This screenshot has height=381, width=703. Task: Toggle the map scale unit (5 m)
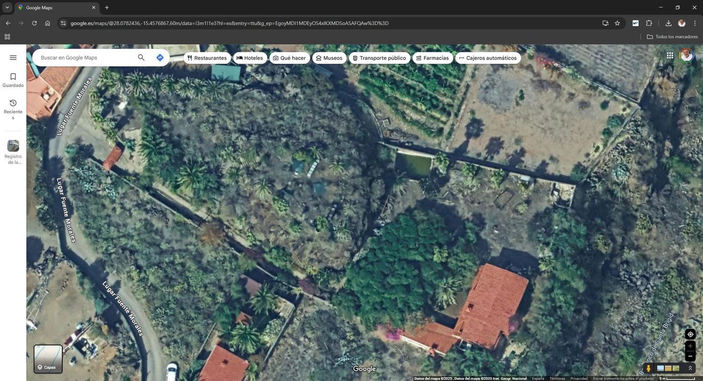point(677,379)
